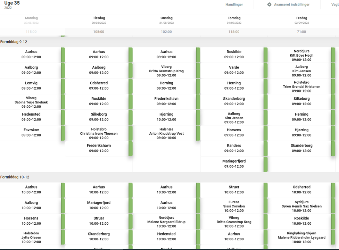339x250 pixels.
Task: Open the Lemvig 09:00-12:00 shift
Action: 31,86
